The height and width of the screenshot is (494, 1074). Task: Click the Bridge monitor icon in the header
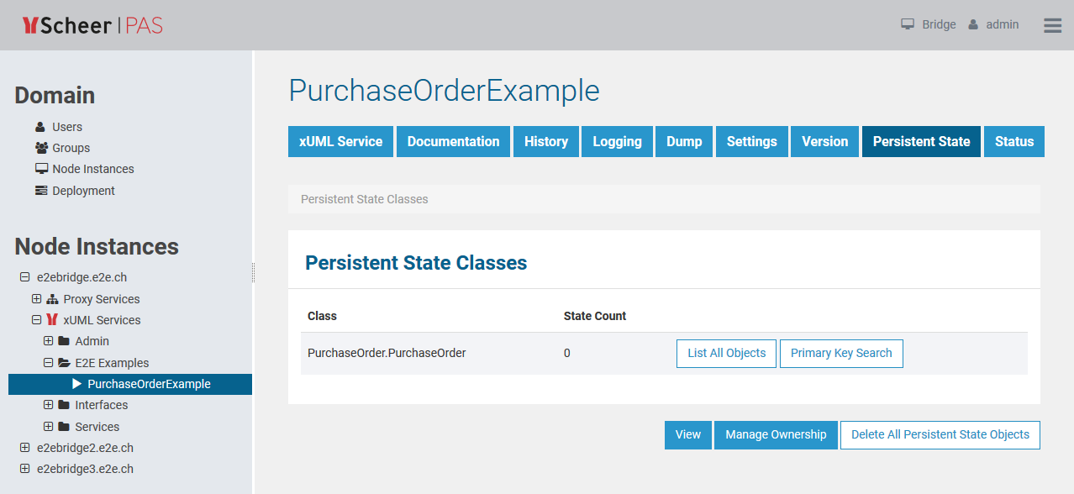coord(906,24)
